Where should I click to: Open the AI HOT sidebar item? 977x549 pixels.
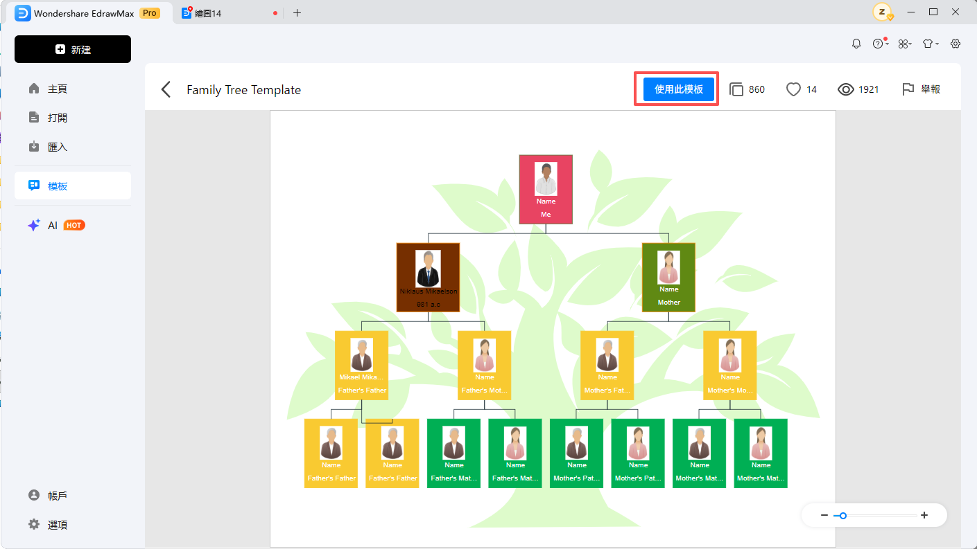point(55,225)
